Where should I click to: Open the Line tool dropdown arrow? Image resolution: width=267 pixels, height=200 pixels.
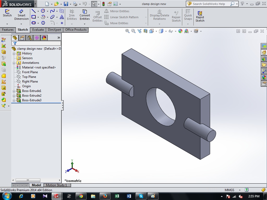click(38, 11)
